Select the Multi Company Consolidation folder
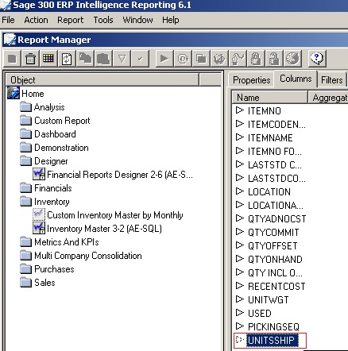The image size is (348, 351). pyautogui.click(x=88, y=256)
